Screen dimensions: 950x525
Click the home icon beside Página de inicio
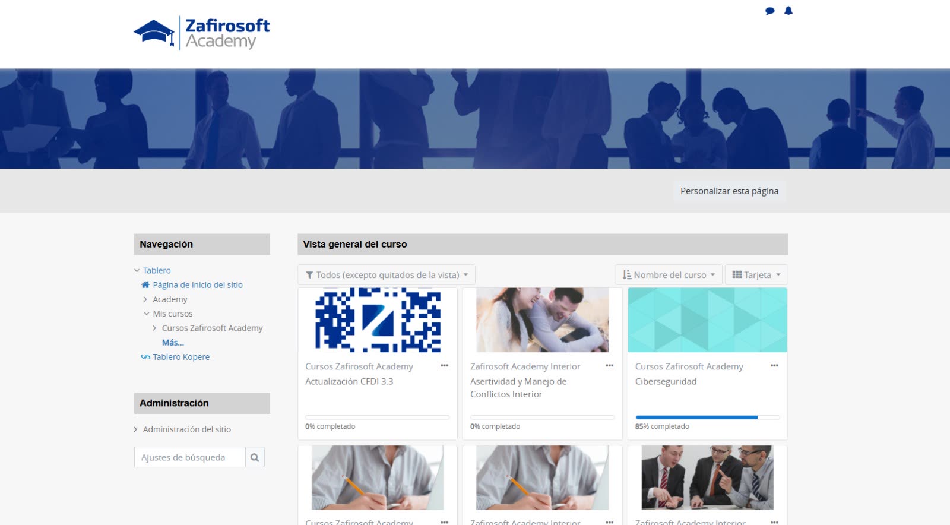(x=145, y=284)
